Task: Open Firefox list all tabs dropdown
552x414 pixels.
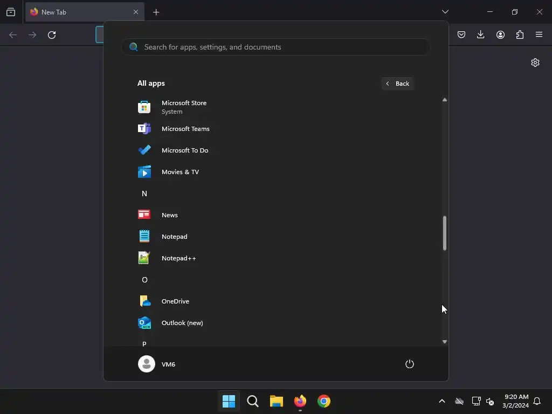Action: point(445,12)
